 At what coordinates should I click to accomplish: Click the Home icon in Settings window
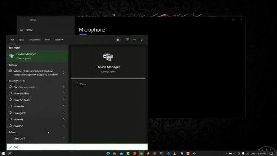point(22,30)
